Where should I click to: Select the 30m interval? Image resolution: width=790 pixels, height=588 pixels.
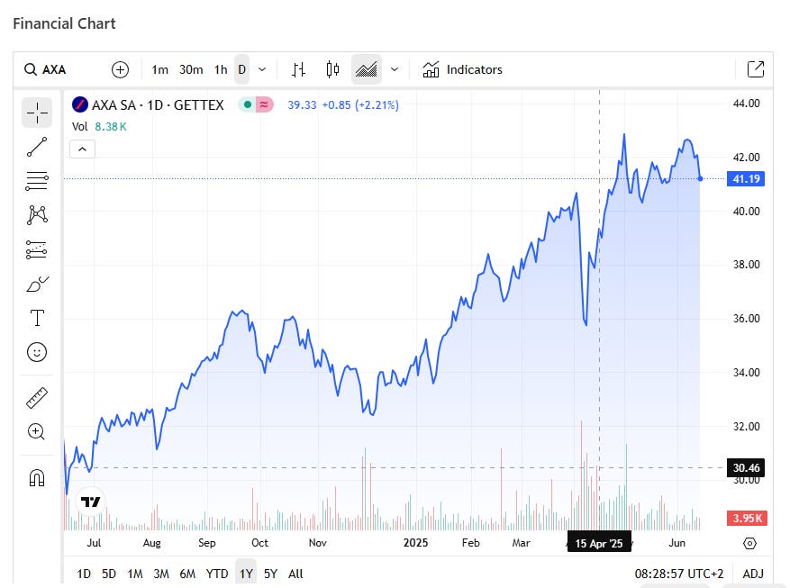click(x=191, y=69)
